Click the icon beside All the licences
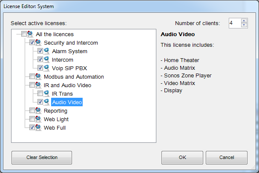The image size is (259, 173). 30,34
